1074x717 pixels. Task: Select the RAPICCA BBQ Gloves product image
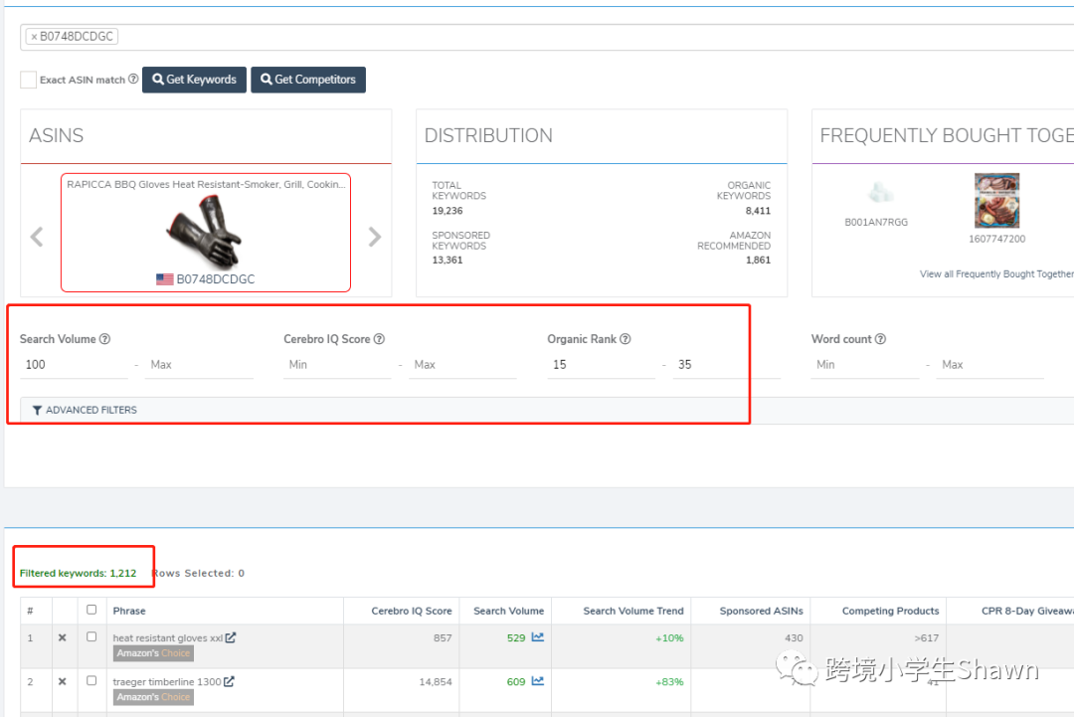click(x=205, y=232)
